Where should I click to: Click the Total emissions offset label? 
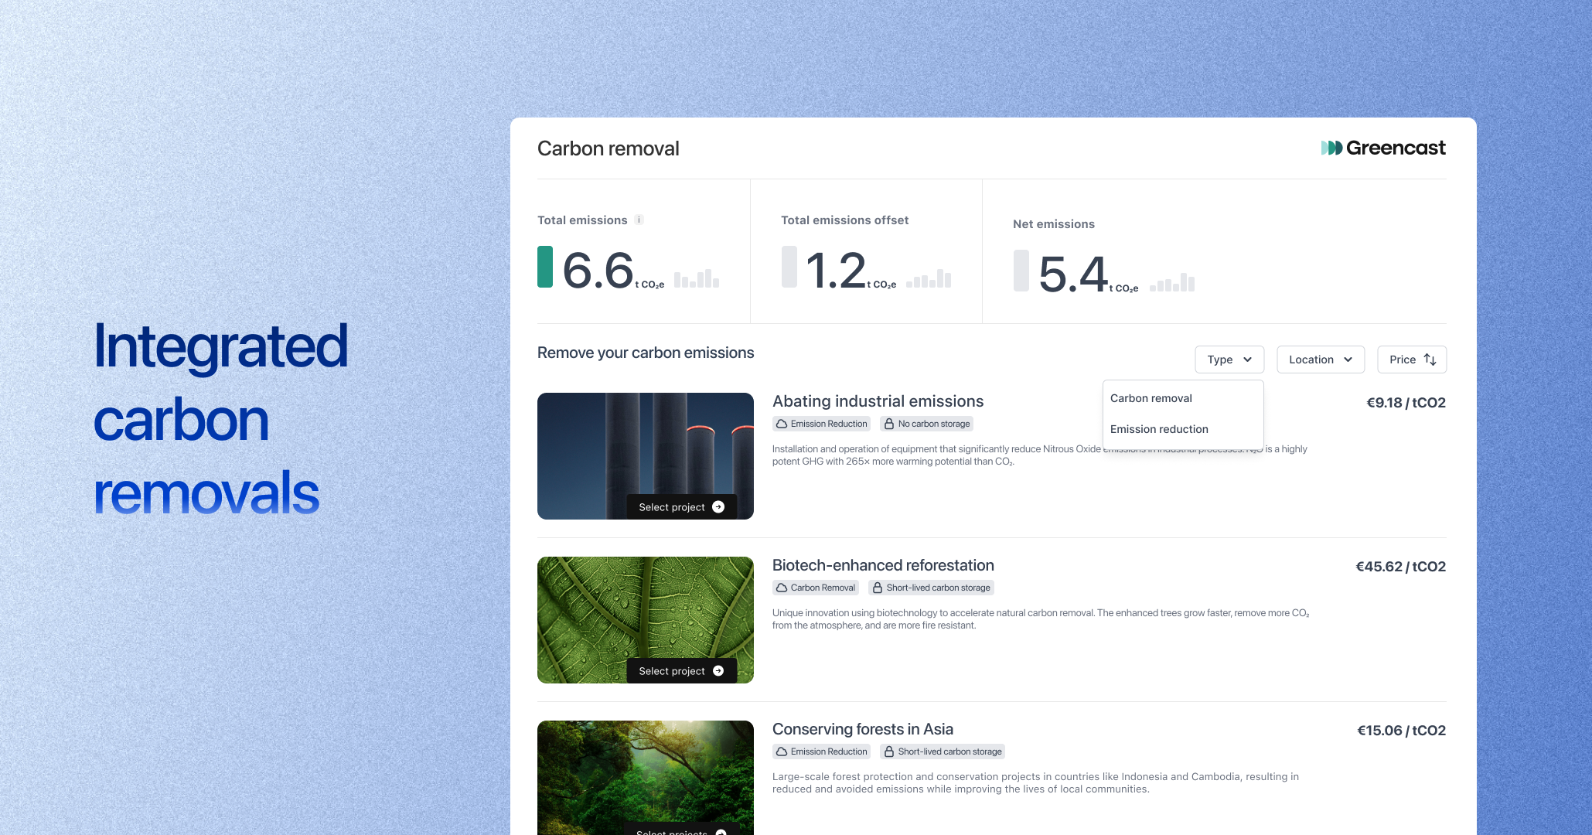(844, 220)
